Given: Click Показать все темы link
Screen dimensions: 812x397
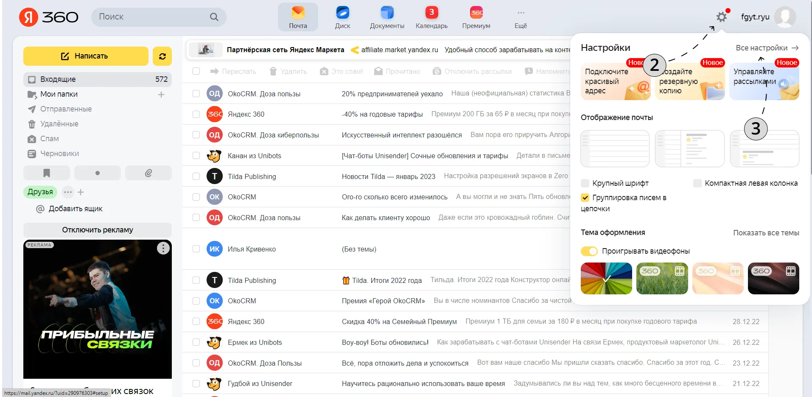Looking at the screenshot, I should (766, 233).
